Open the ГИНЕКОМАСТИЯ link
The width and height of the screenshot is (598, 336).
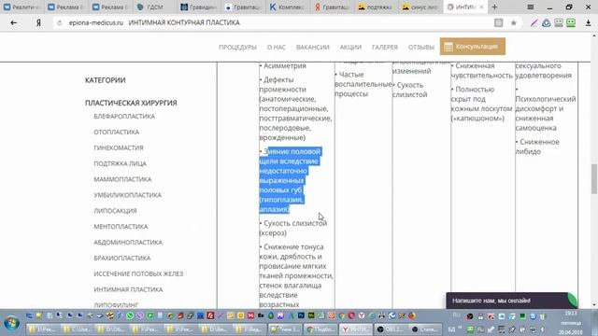119,147
